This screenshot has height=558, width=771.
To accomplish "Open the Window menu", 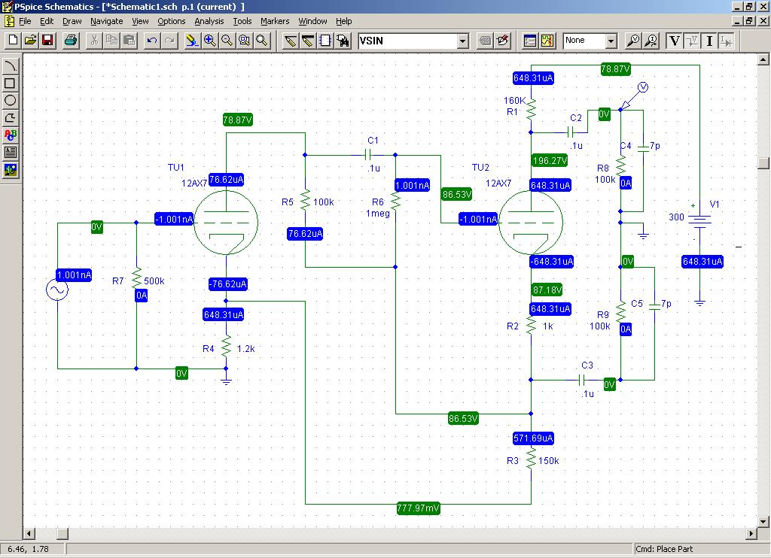I will coord(312,21).
